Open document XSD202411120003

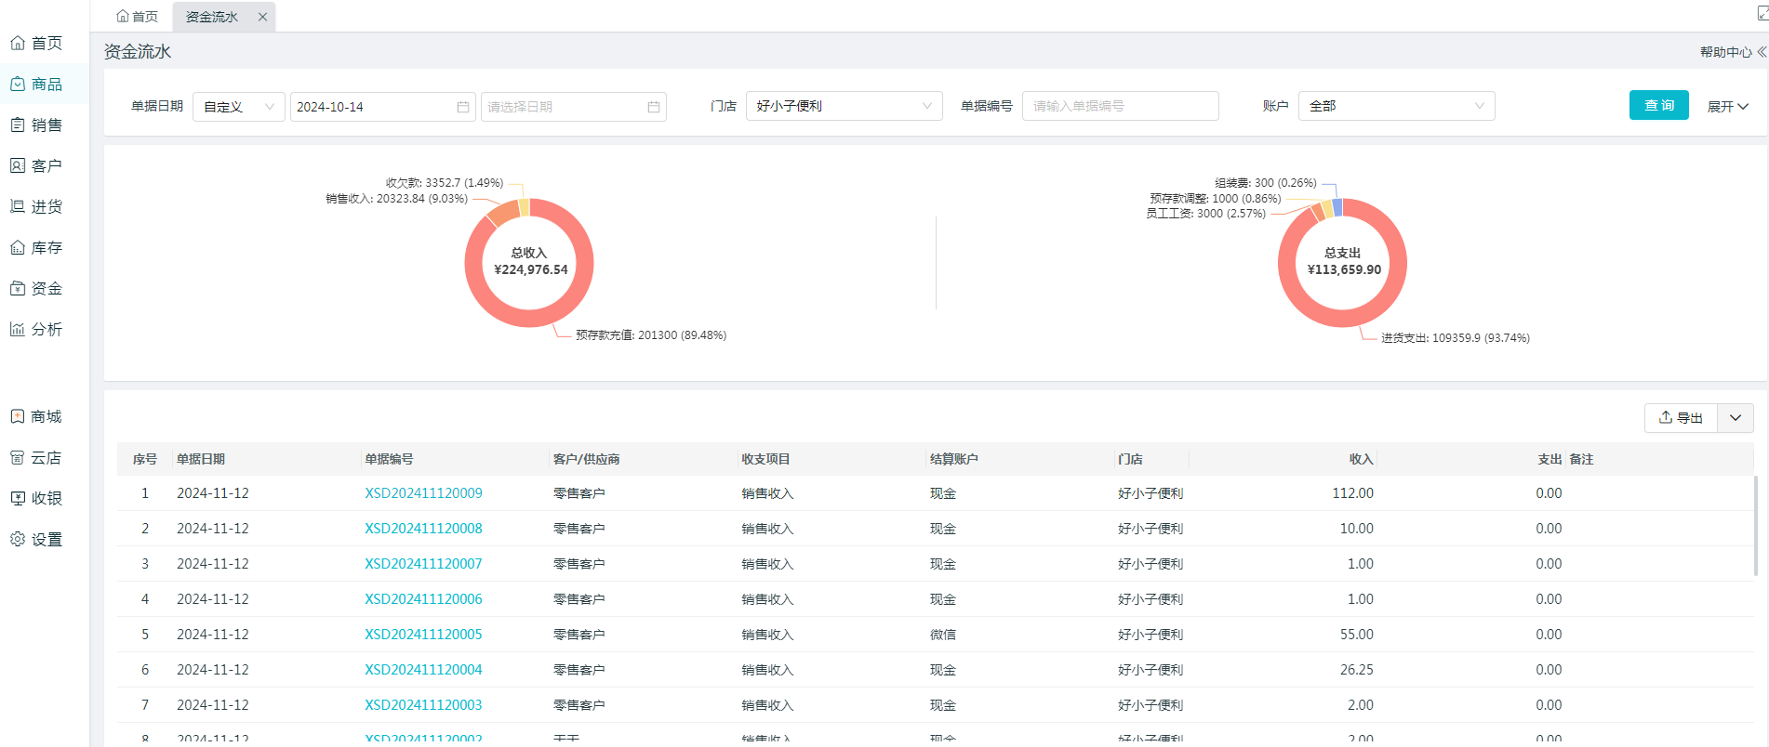[x=423, y=705]
